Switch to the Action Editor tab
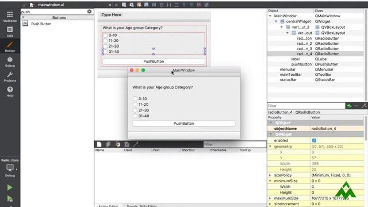 pos(108,206)
